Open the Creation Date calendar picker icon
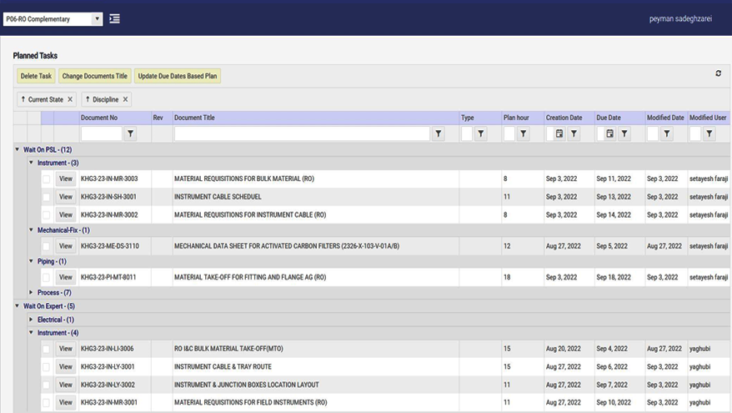 [559, 133]
